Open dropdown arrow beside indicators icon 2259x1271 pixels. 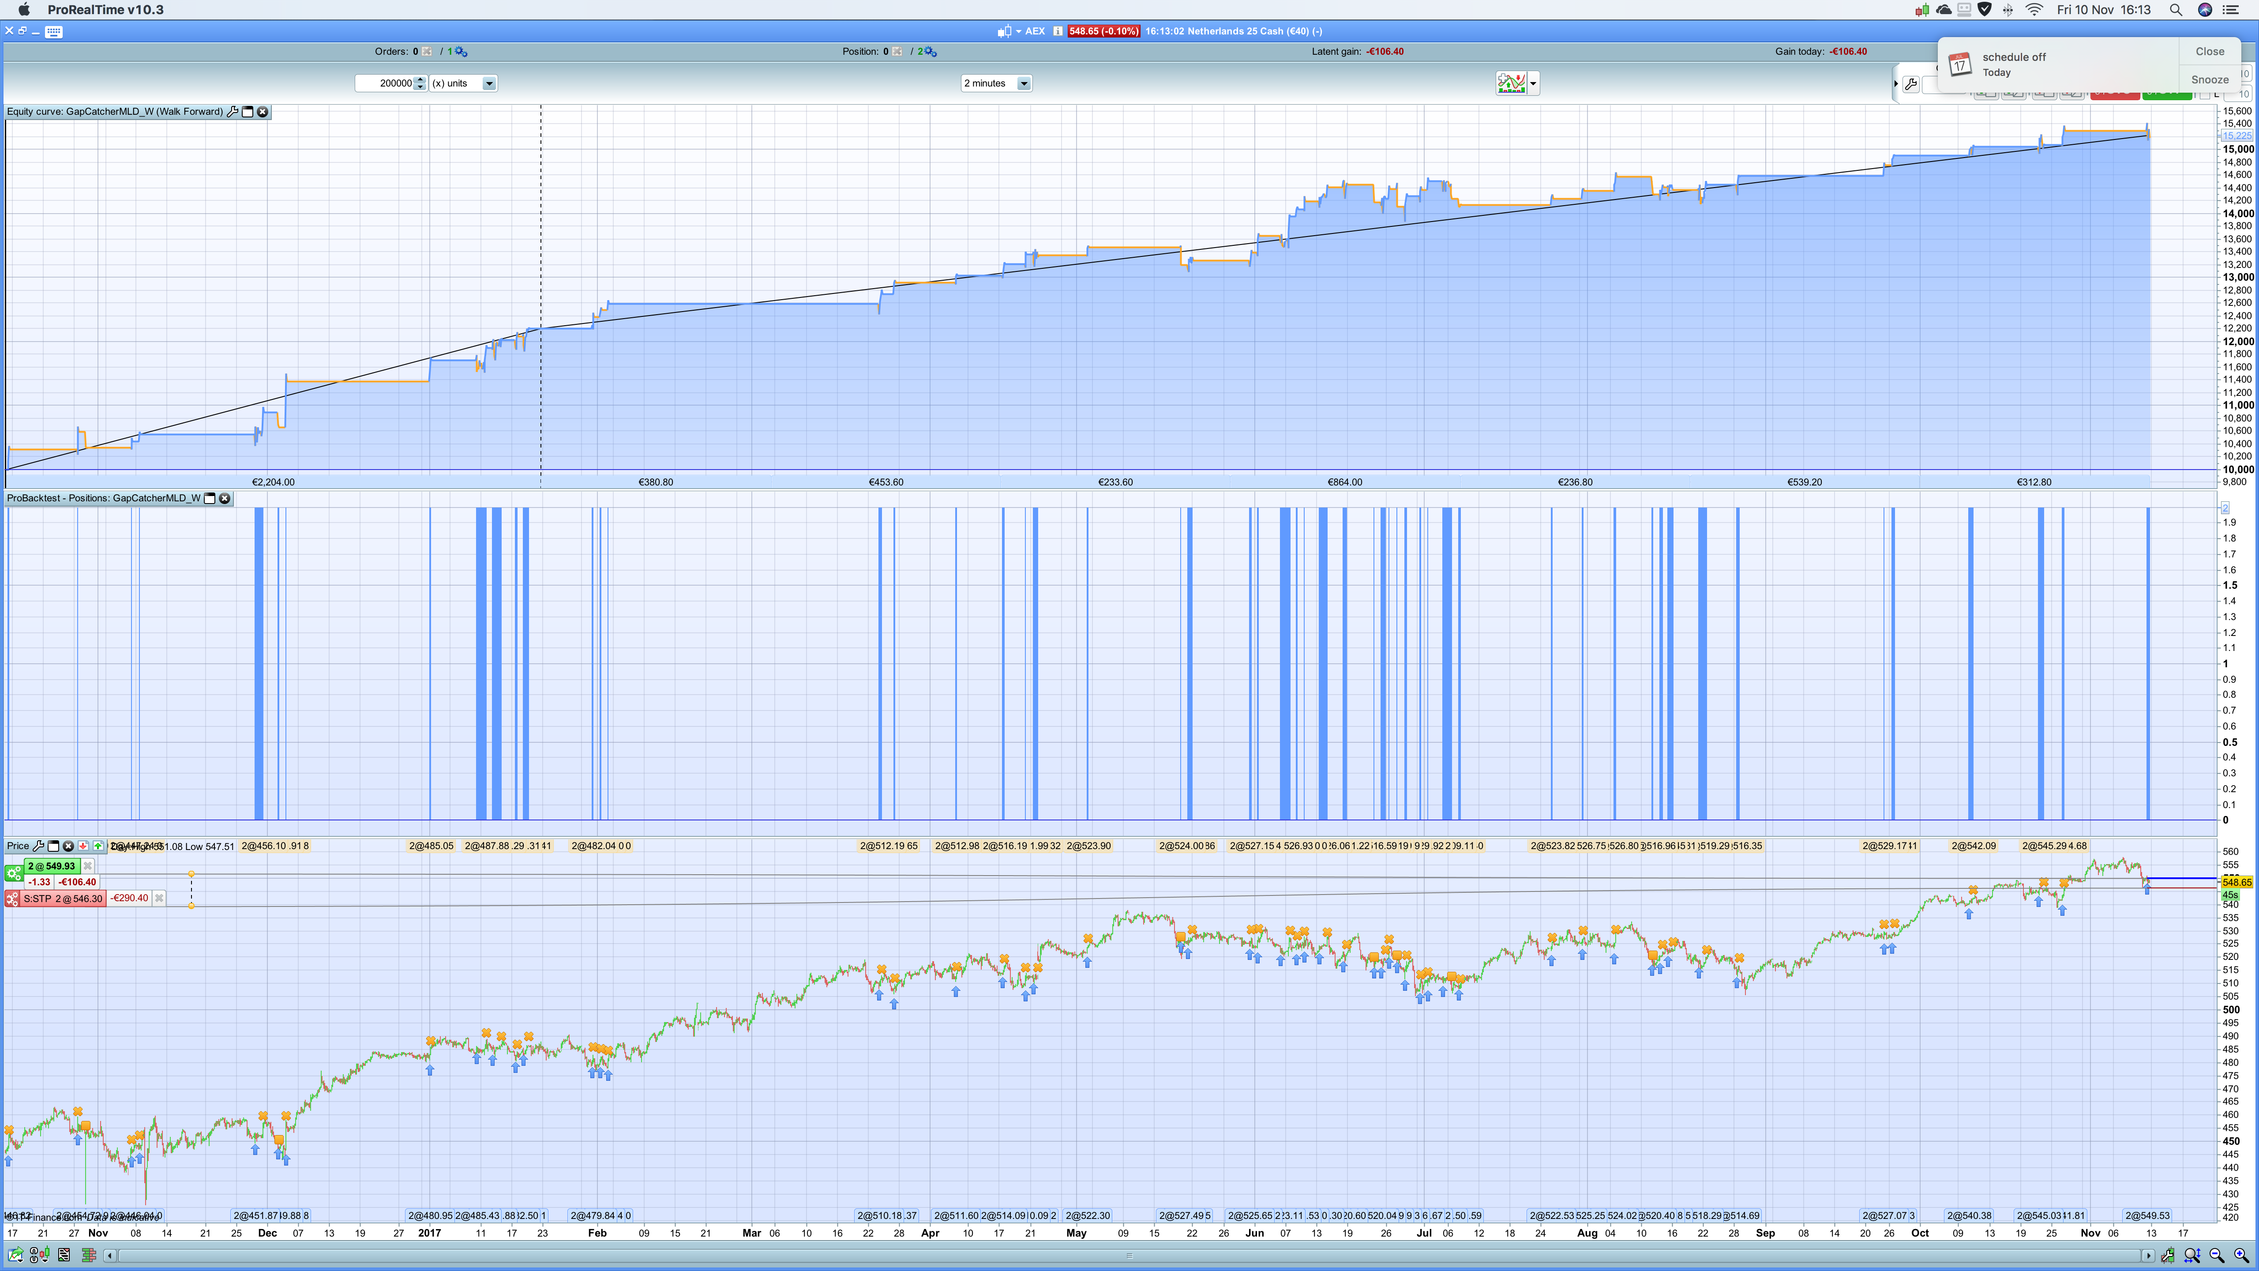coord(1533,84)
